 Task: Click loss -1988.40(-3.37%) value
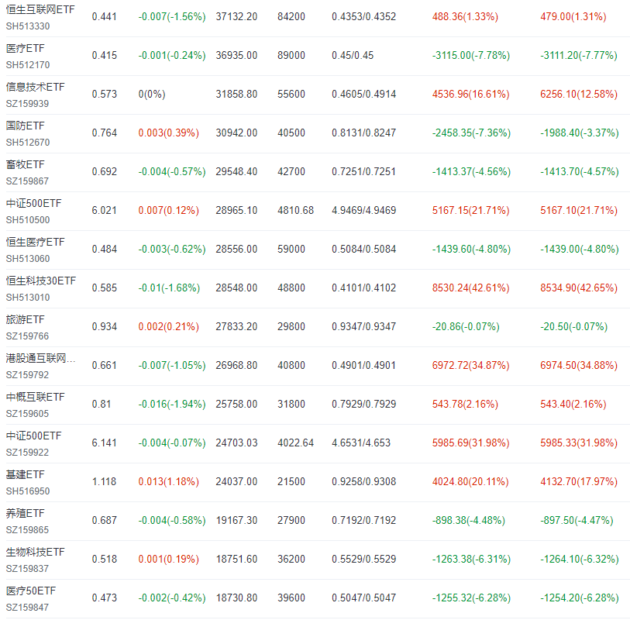click(x=579, y=133)
